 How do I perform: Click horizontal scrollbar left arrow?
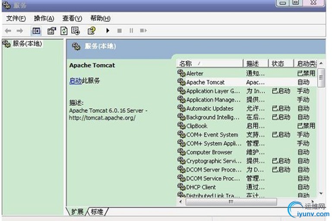(x=180, y=202)
